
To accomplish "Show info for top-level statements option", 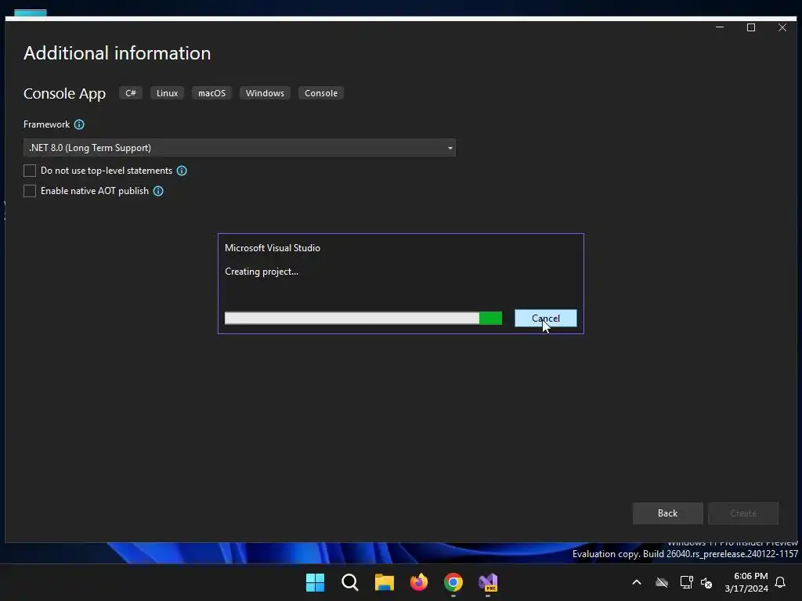I will [182, 171].
